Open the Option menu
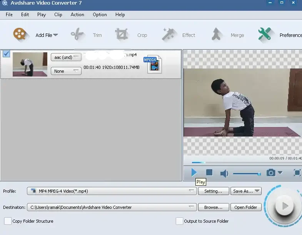 point(100,15)
